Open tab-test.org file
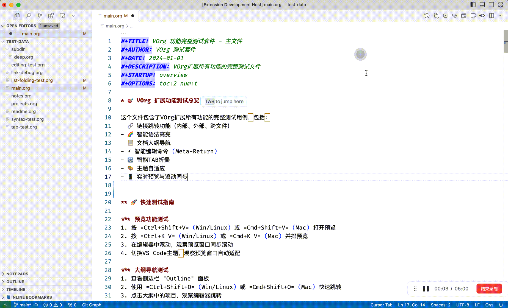 [46, 127]
